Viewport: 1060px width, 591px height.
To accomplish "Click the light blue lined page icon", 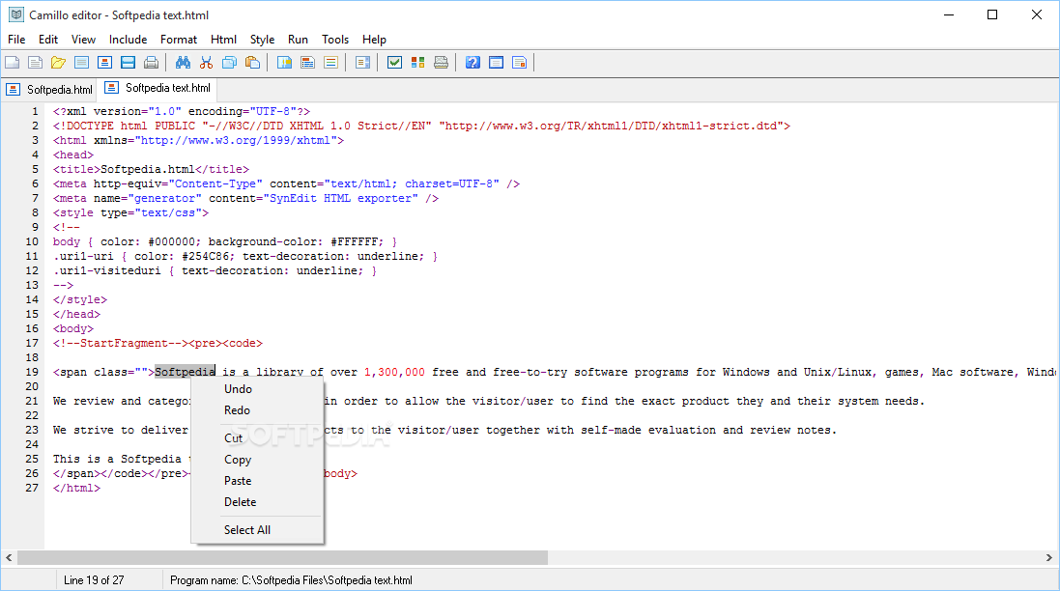I will pyautogui.click(x=81, y=63).
